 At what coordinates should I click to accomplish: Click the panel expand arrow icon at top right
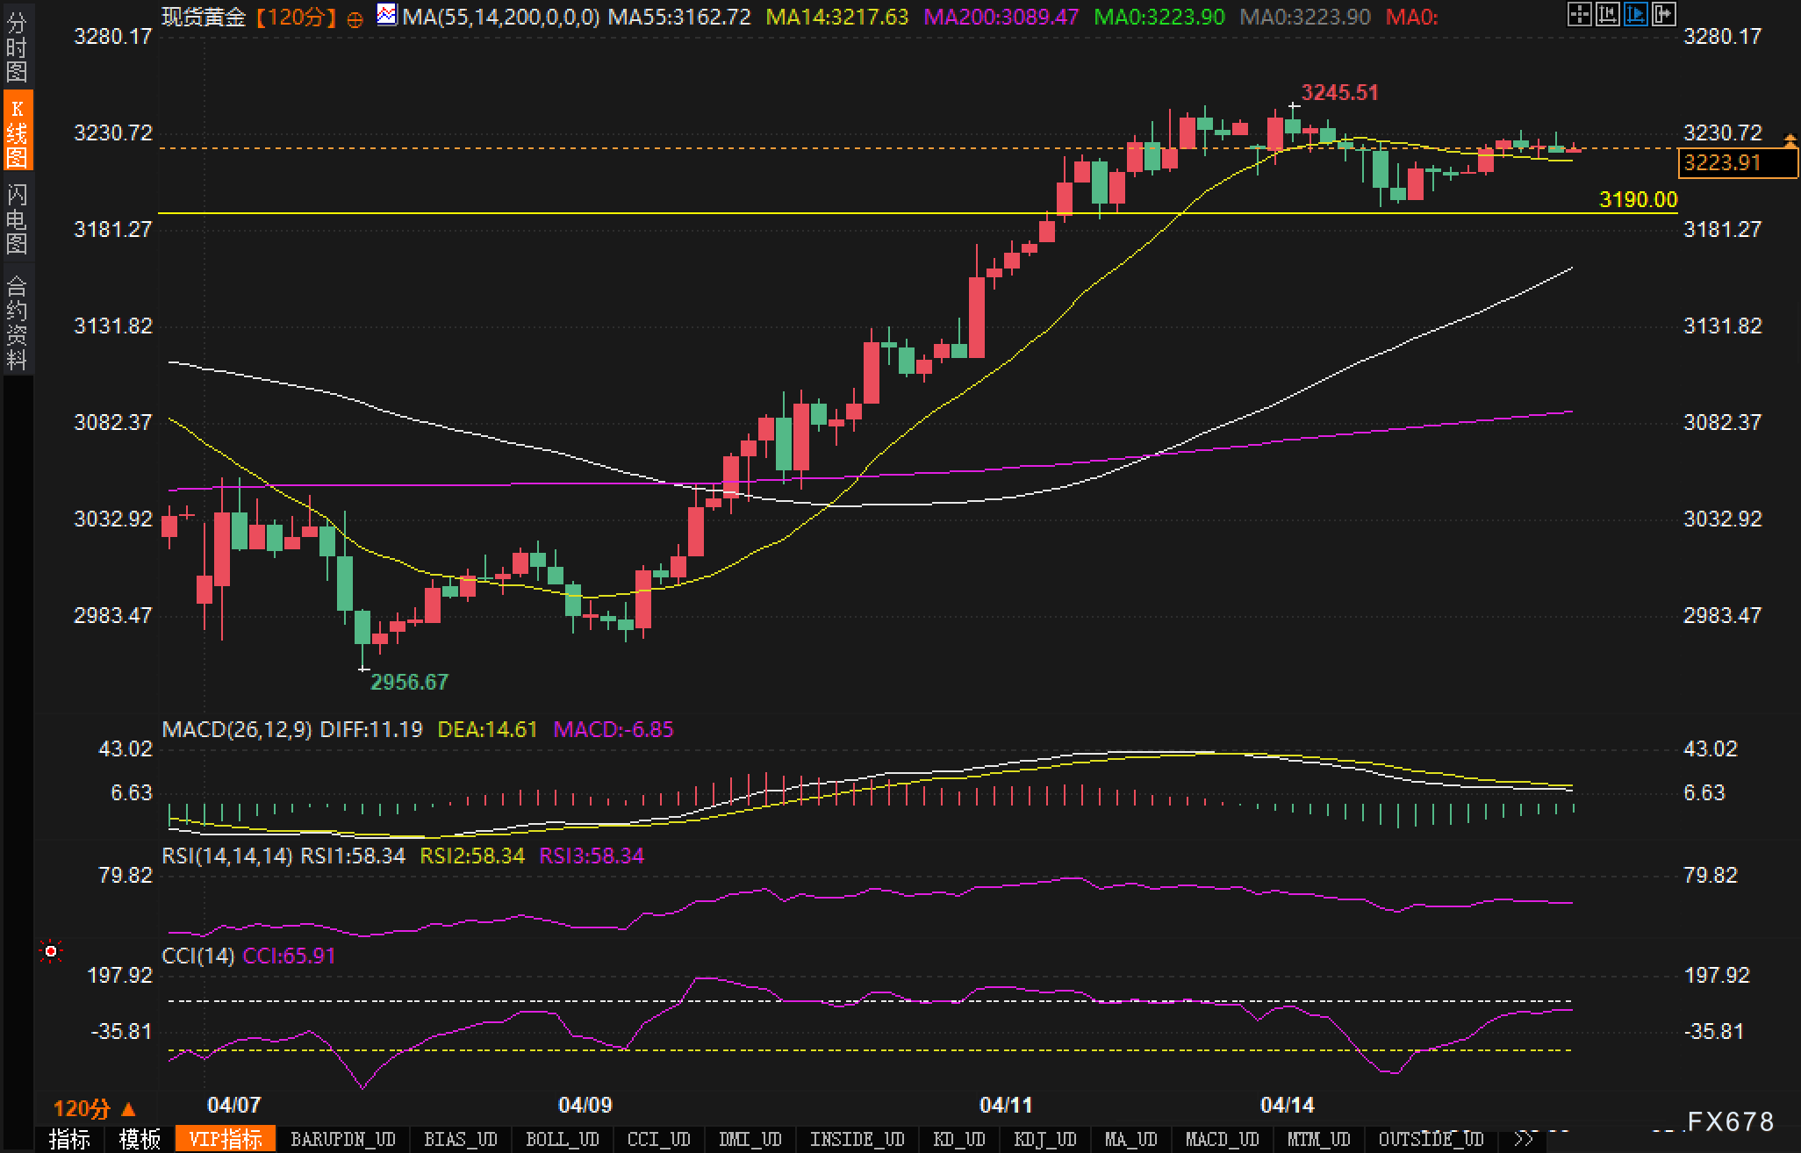1663,14
